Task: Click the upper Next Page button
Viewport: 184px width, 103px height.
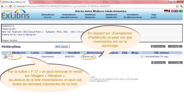Action: (175, 46)
